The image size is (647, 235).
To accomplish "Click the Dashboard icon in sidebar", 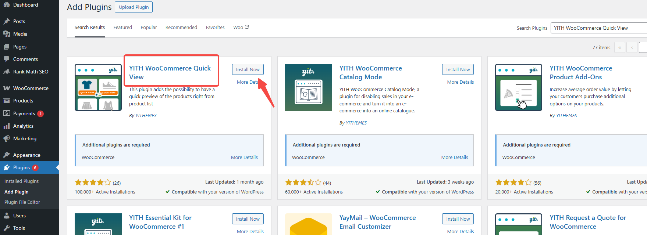I will pyautogui.click(x=7, y=5).
